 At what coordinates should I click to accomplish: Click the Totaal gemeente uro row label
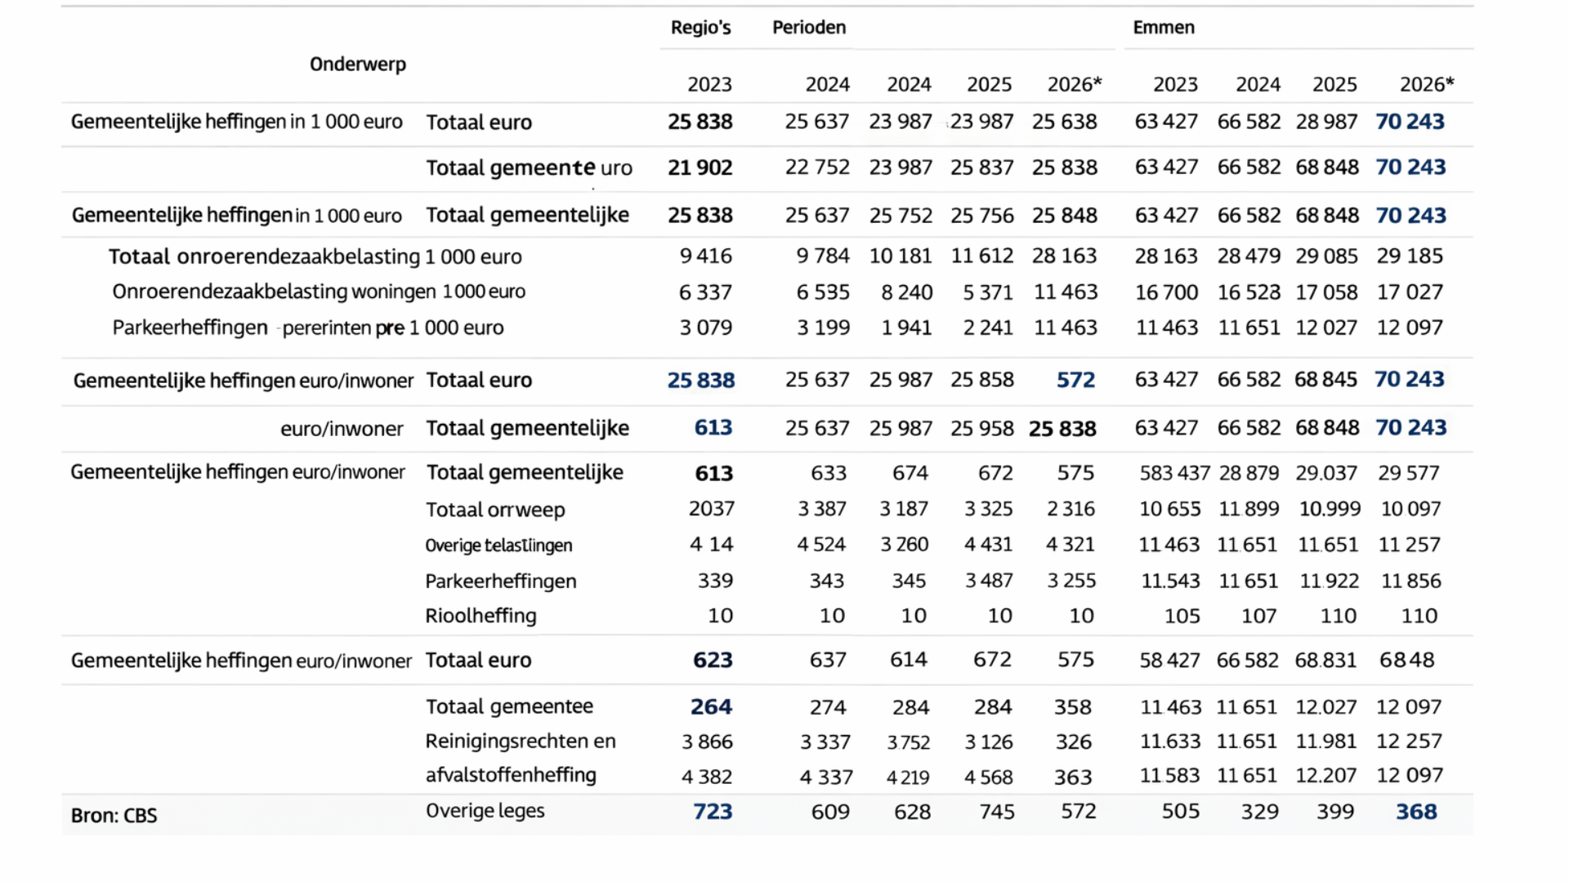(x=528, y=168)
